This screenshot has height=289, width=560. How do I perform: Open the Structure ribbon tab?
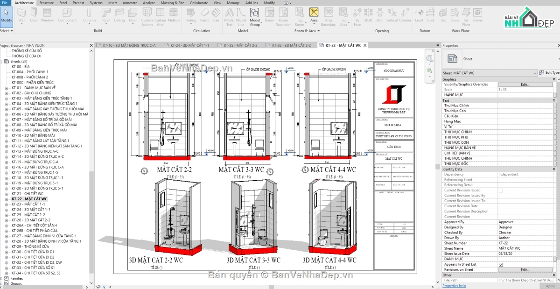[46, 3]
